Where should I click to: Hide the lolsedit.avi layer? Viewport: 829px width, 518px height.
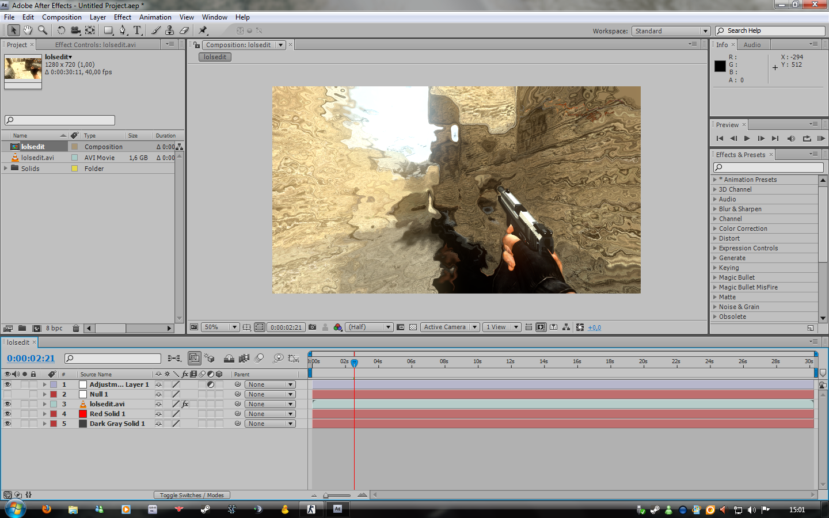tap(7, 404)
